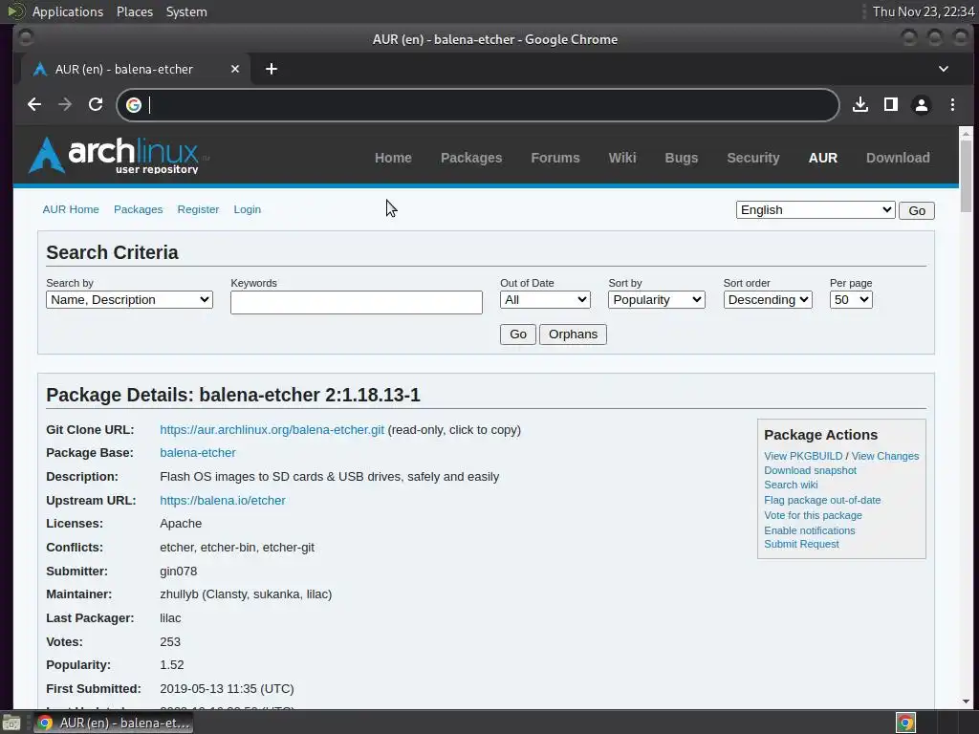Expand the English language dropdown
This screenshot has width=979, height=734.
click(816, 209)
